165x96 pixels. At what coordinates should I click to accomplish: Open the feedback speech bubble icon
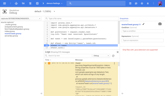click(x=136, y=3)
